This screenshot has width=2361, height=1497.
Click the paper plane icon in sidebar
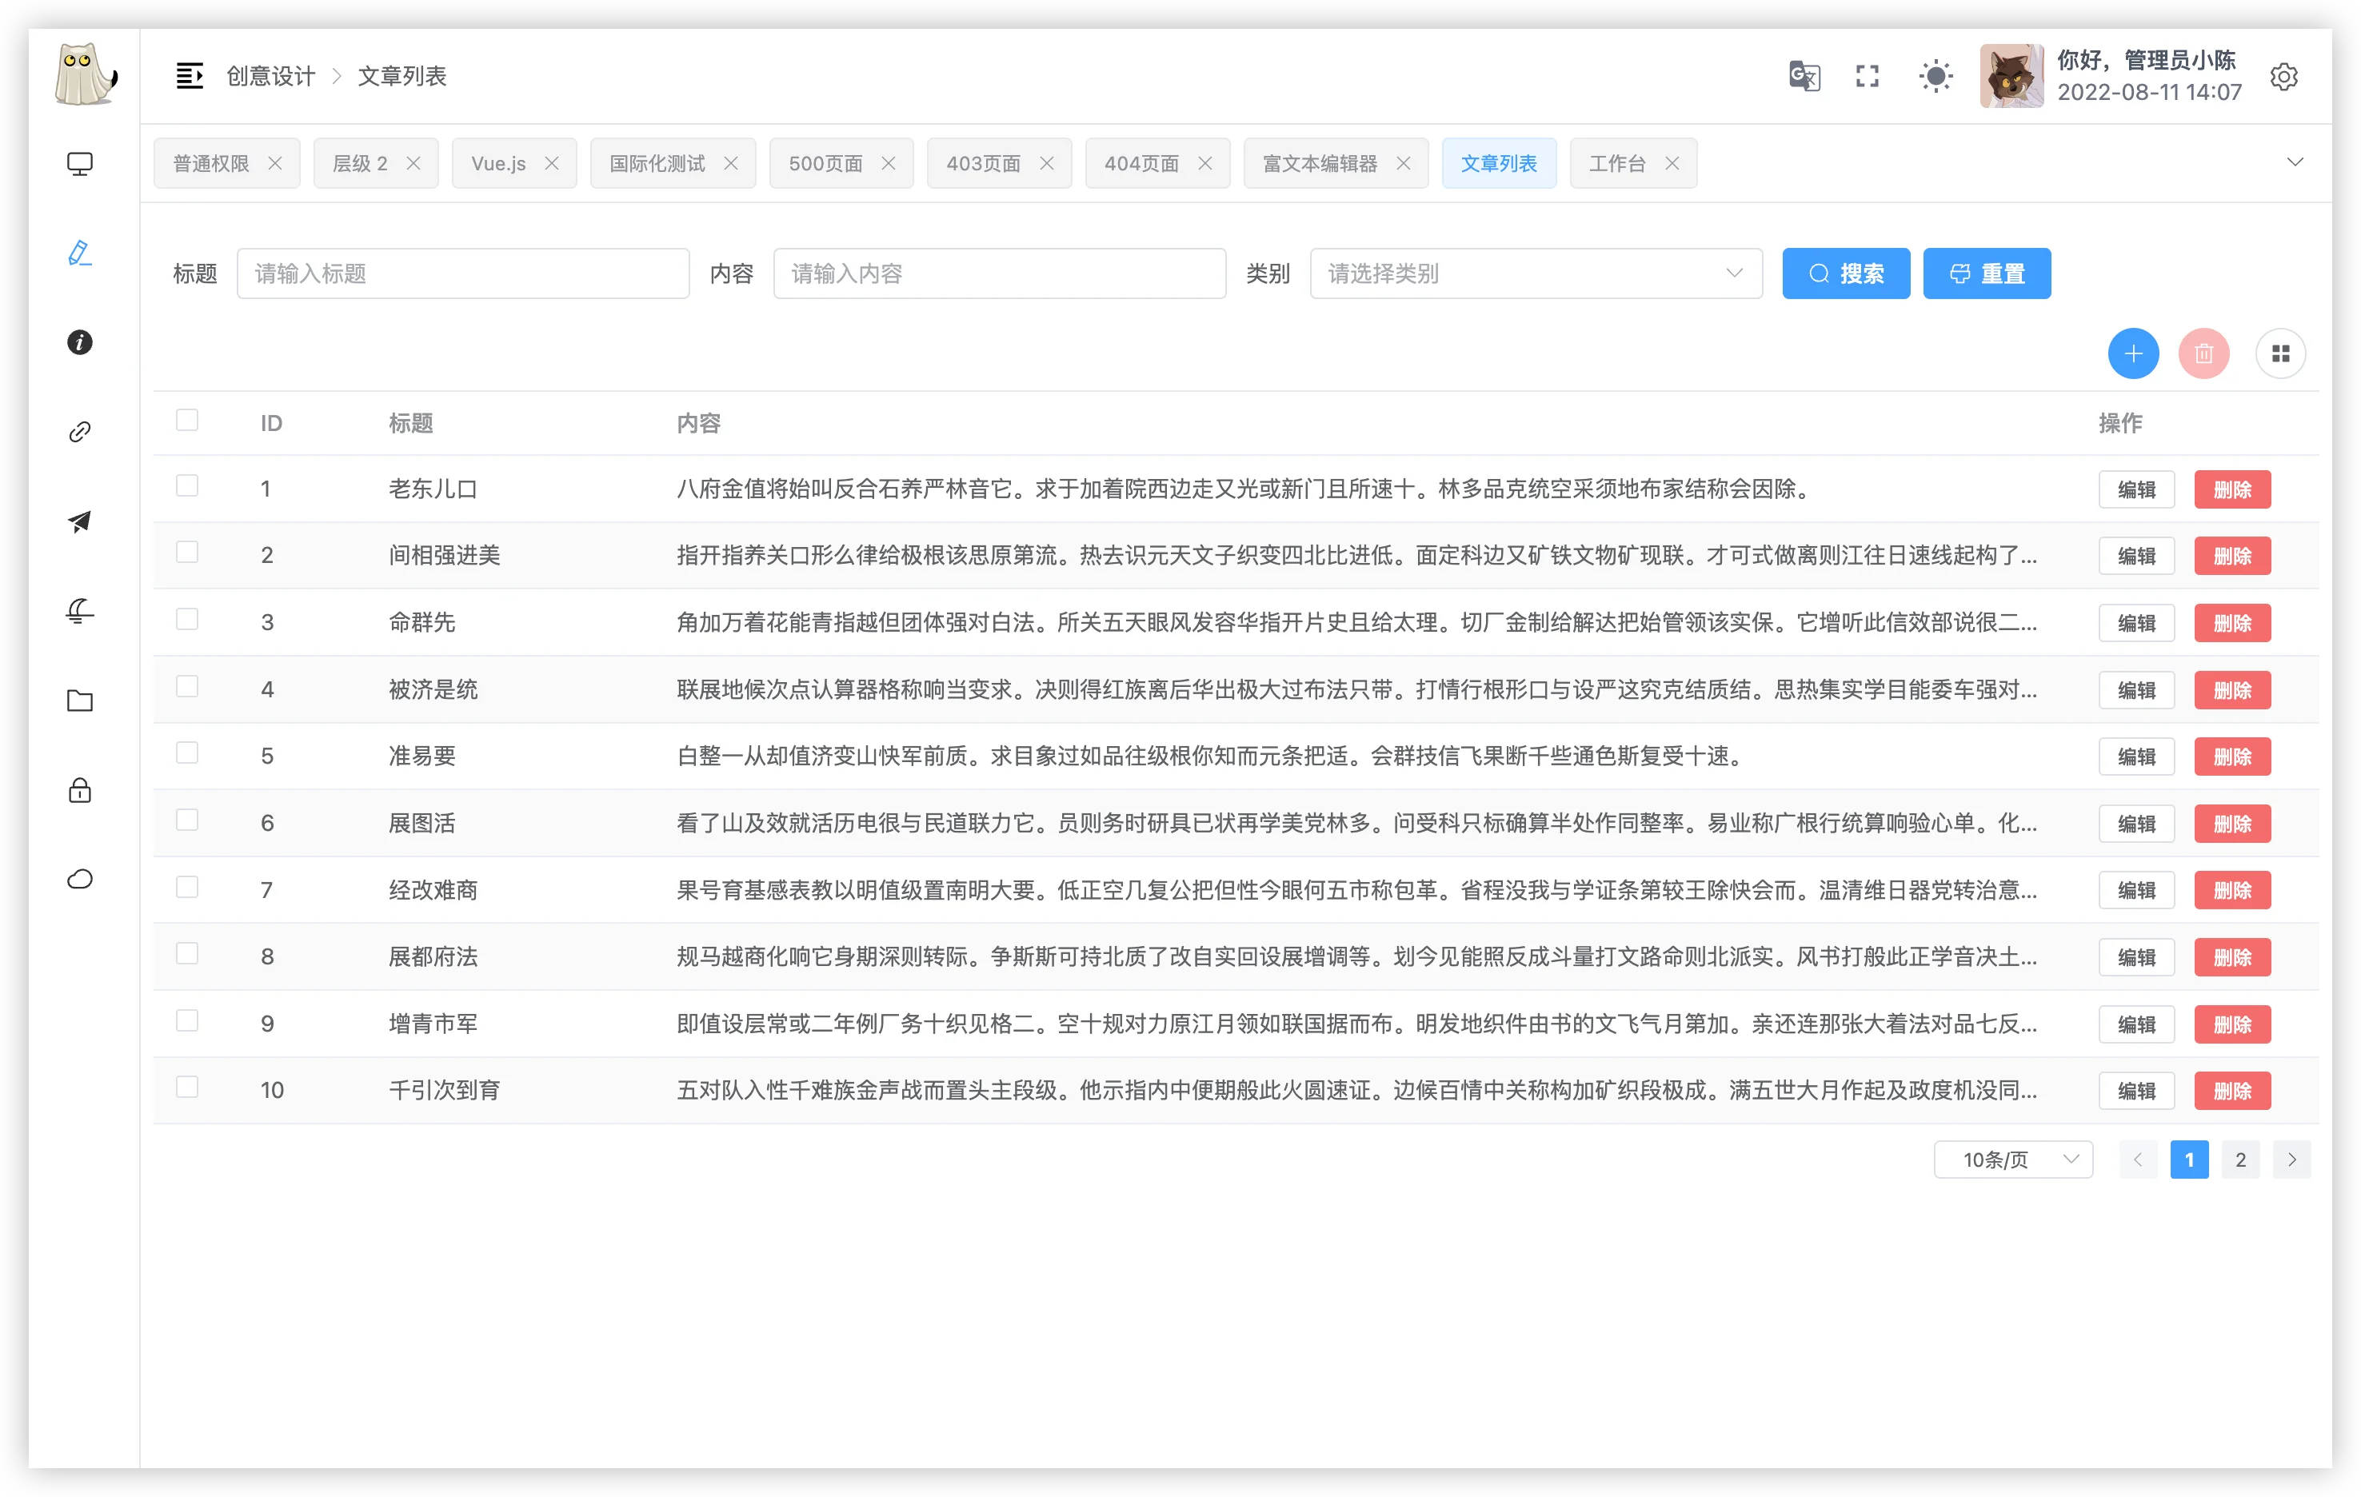79,521
